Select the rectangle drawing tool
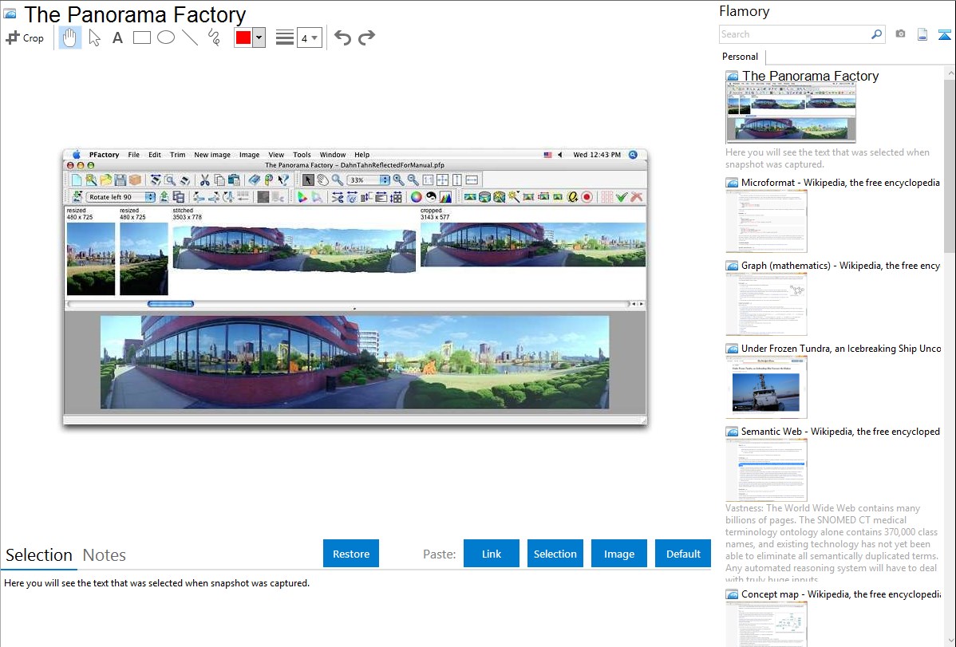Image resolution: width=956 pixels, height=647 pixels. (141, 37)
